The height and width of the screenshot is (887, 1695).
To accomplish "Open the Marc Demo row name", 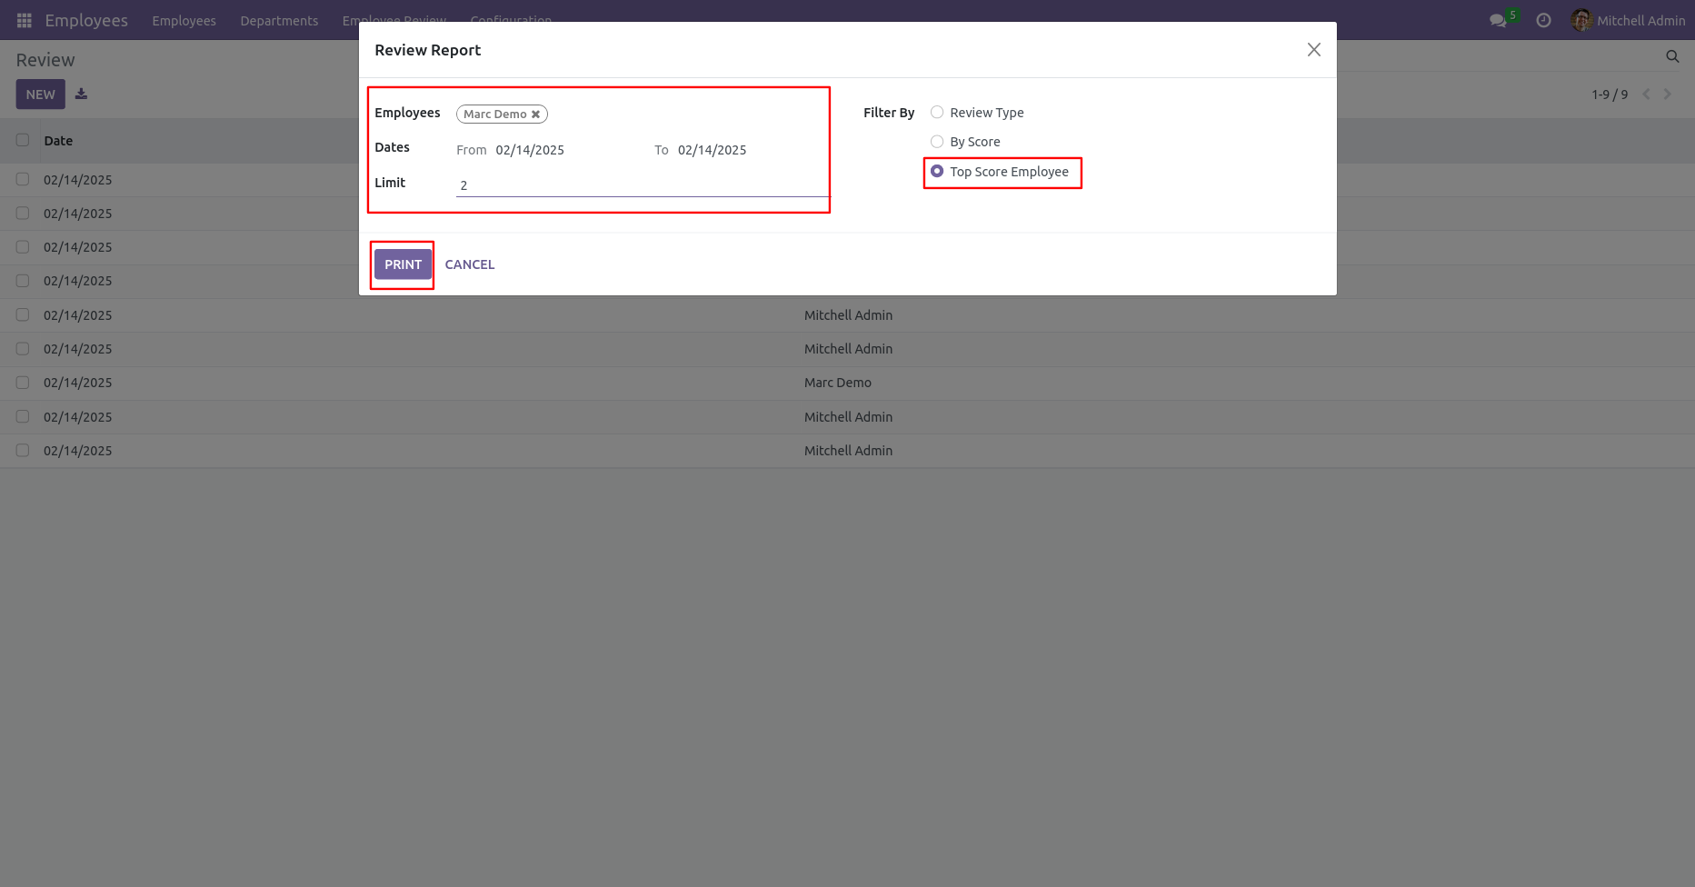I will (x=838, y=383).
